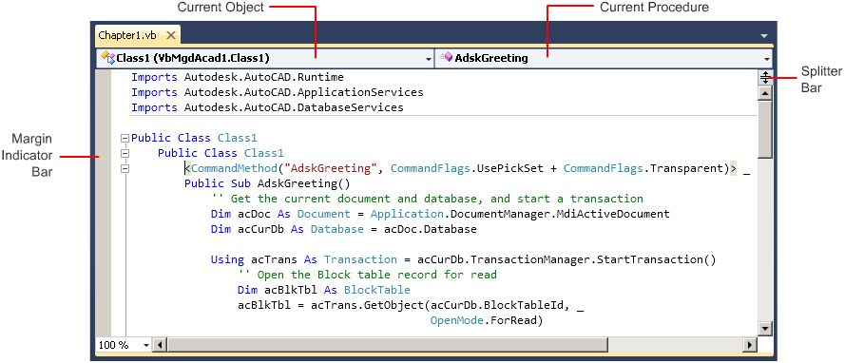Click the splitter bar handle
This screenshot has width=845, height=363.
click(x=765, y=78)
